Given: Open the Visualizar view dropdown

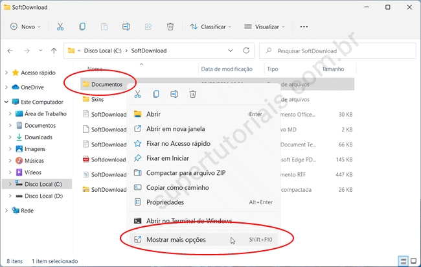Looking at the screenshot, I should (265, 27).
